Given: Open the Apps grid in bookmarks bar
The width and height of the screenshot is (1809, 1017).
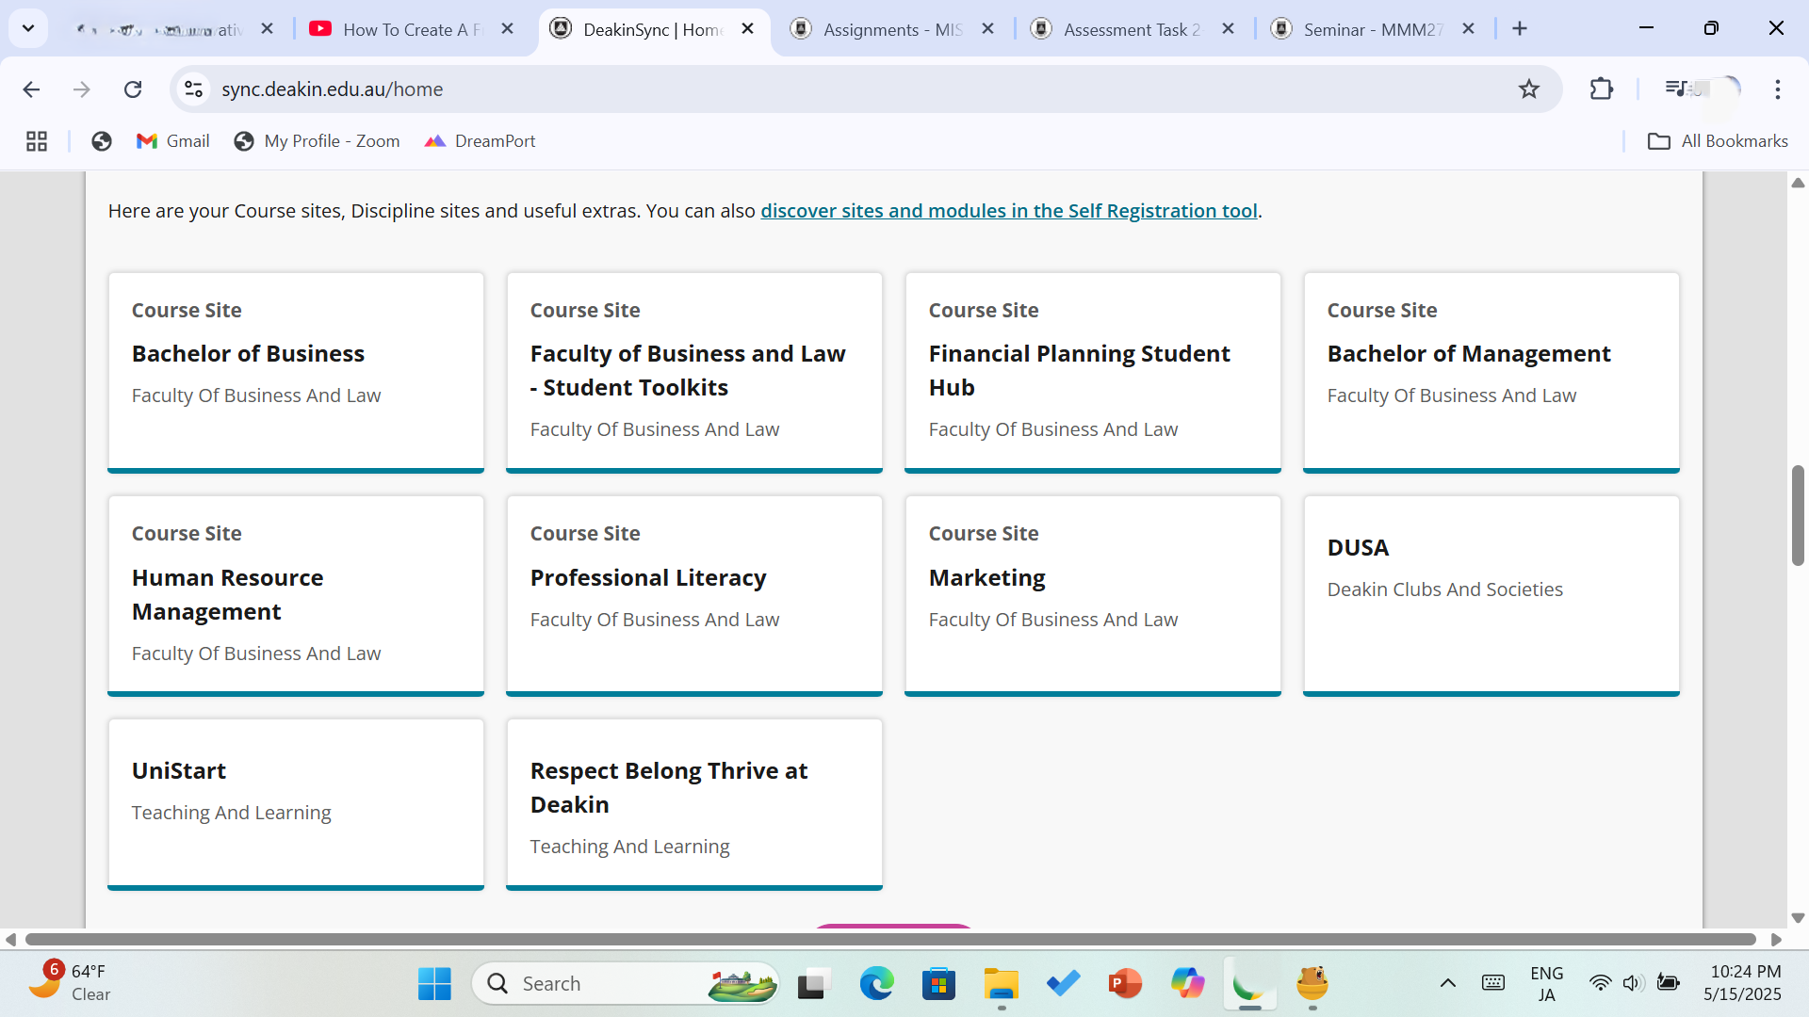Looking at the screenshot, I should [x=37, y=141].
